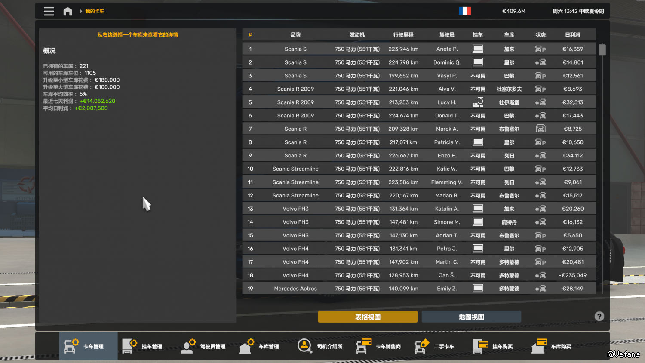
Task: Open 司机介绍所 recruitment agency tab
Action: (321, 346)
